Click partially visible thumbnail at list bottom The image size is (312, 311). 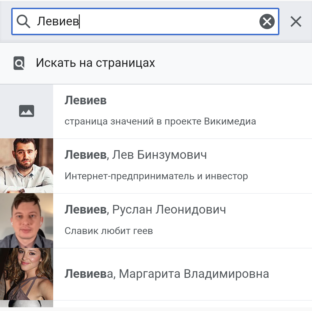[x=27, y=304]
